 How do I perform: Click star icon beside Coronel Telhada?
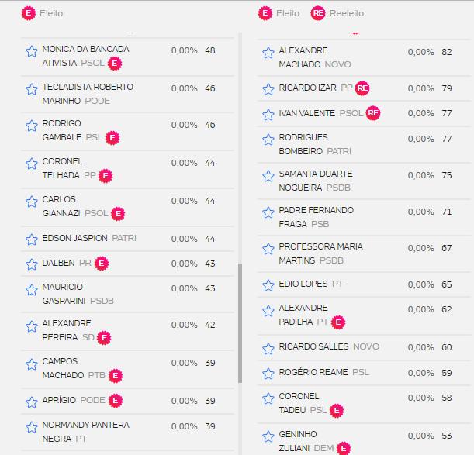tap(32, 164)
